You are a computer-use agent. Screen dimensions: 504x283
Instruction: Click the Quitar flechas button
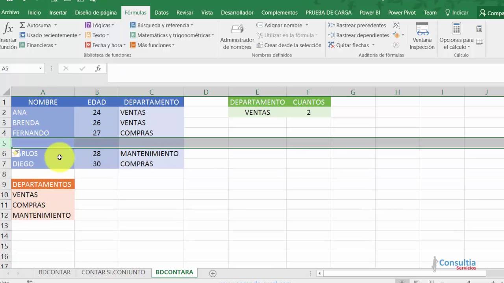351,45
